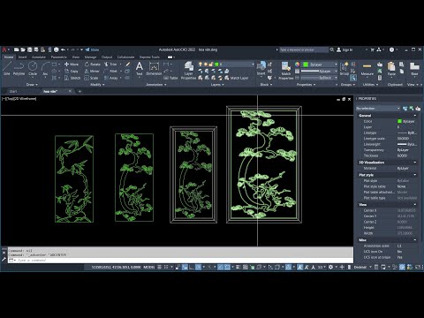
Task: Select the Line tool
Action: (x=7, y=69)
